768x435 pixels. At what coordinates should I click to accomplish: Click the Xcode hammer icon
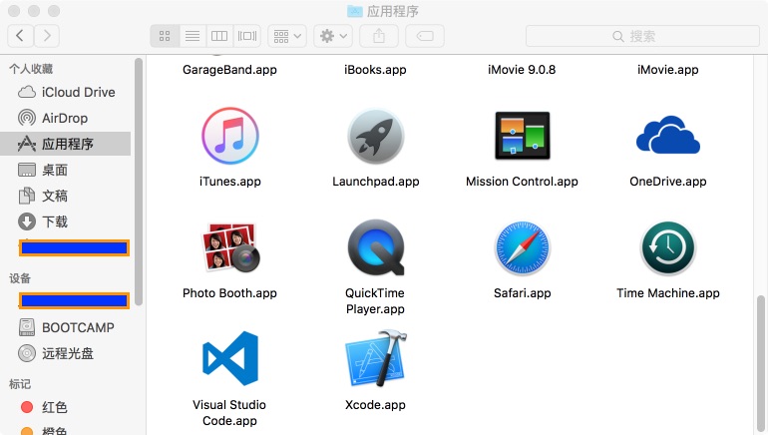point(376,358)
